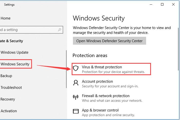Maximize the Settings window
Image resolution: width=180 pixels, height=120 pixels.
pos(162,4)
